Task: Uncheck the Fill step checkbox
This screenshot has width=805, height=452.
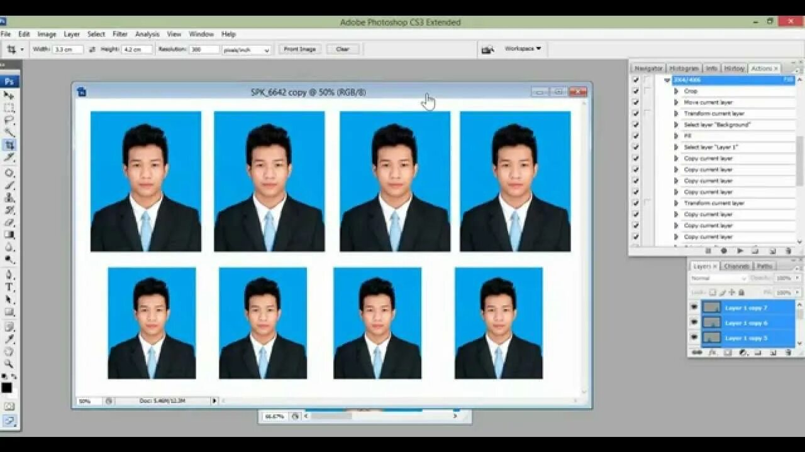Action: pyautogui.click(x=636, y=136)
